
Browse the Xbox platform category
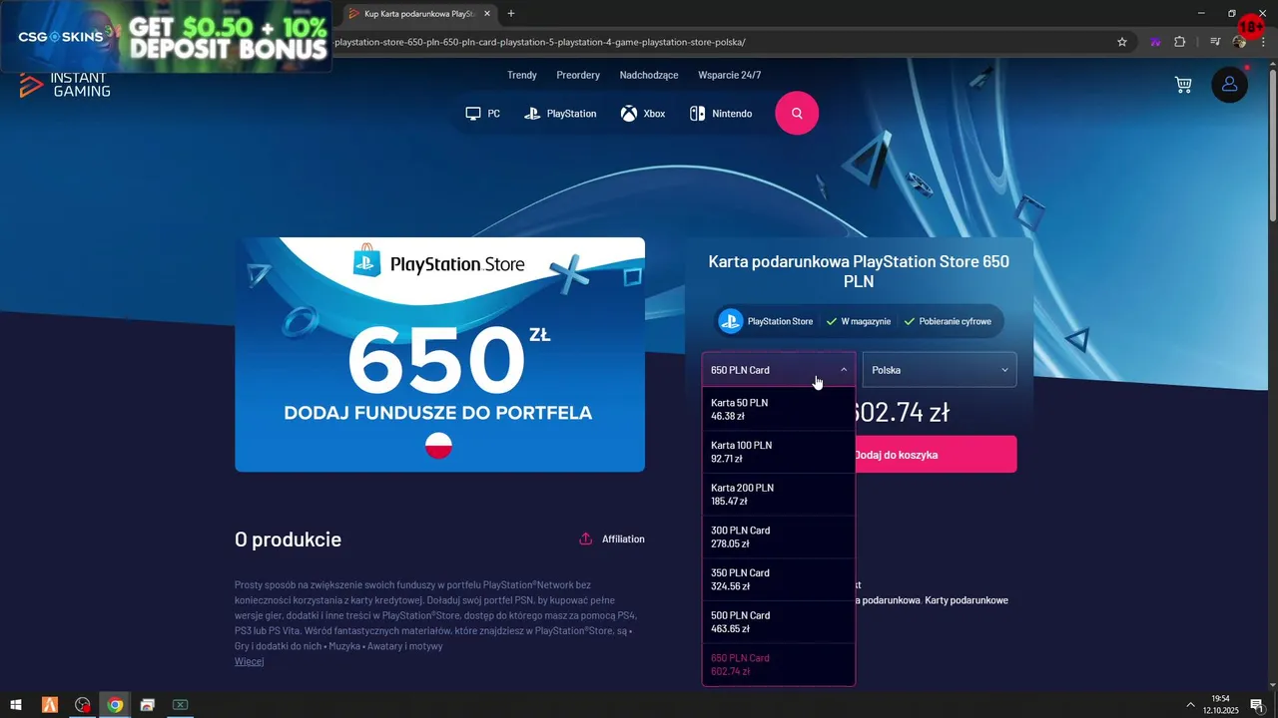point(643,114)
